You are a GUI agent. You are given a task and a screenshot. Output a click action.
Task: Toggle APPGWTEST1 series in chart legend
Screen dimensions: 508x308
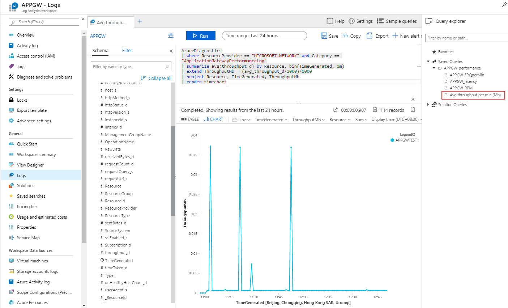(406, 140)
